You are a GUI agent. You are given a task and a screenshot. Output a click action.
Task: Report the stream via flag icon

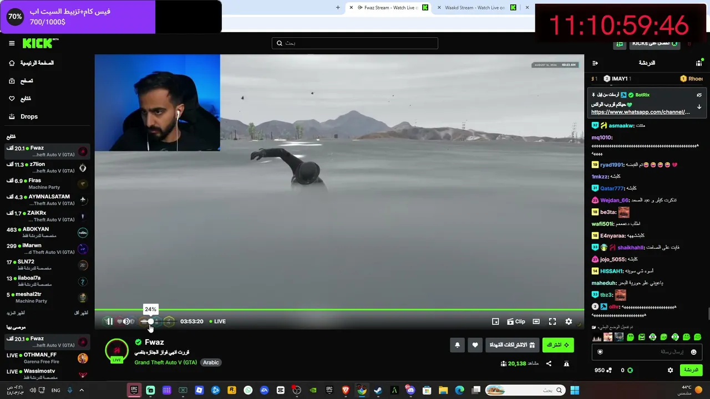(566, 364)
